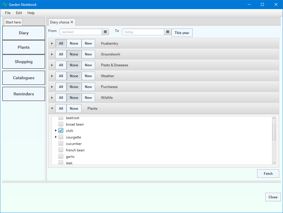Tick the courgette checkbox
283x213 pixels.
(x=61, y=137)
